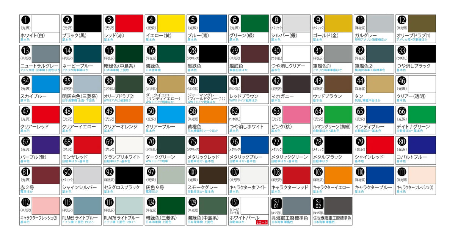Image resolution: width=455 pixels, height=245 pixels.
Task: Select the number 33 circle badge
Action: coord(402,51)
